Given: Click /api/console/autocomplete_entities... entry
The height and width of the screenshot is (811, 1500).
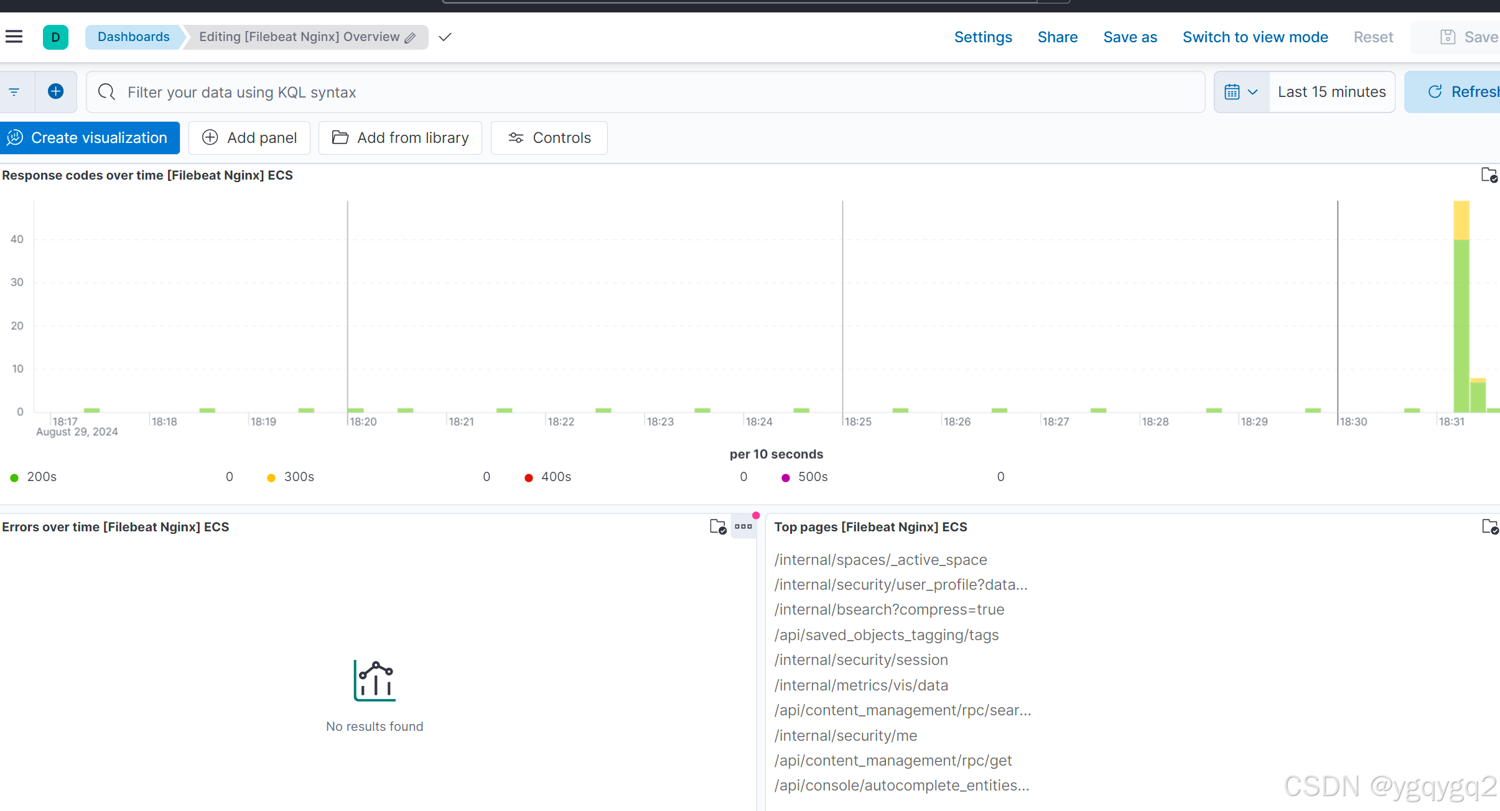Looking at the screenshot, I should tap(901, 786).
